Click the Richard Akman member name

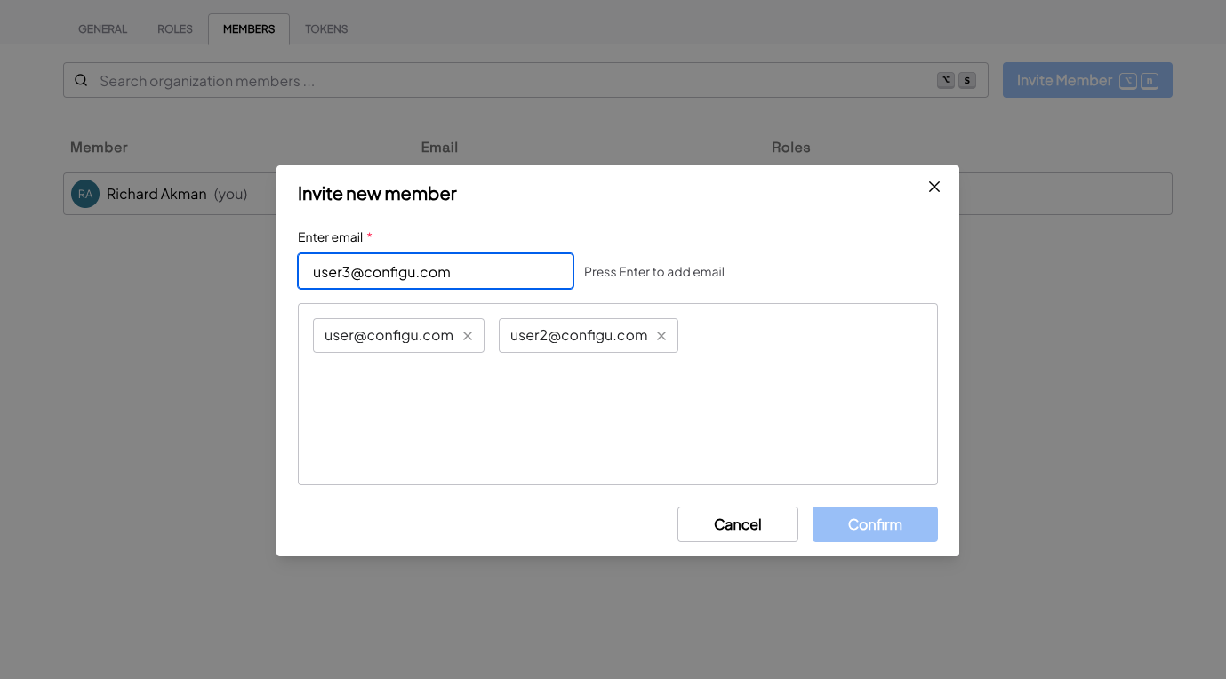tap(156, 194)
